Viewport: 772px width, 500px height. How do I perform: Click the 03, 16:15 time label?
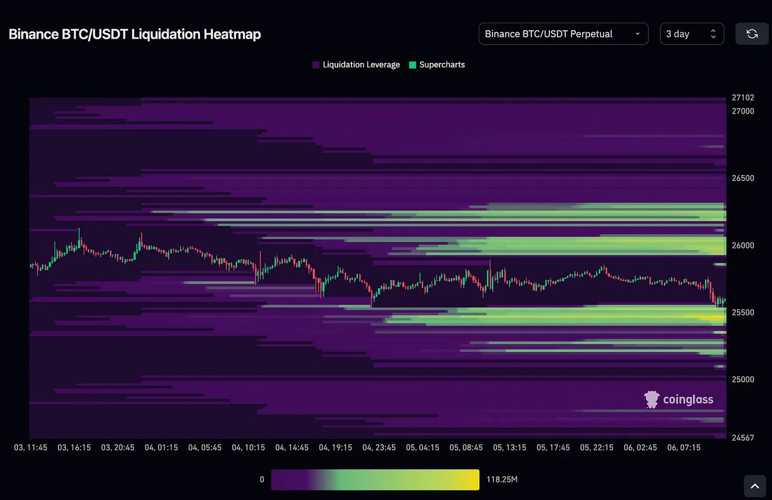pos(73,447)
